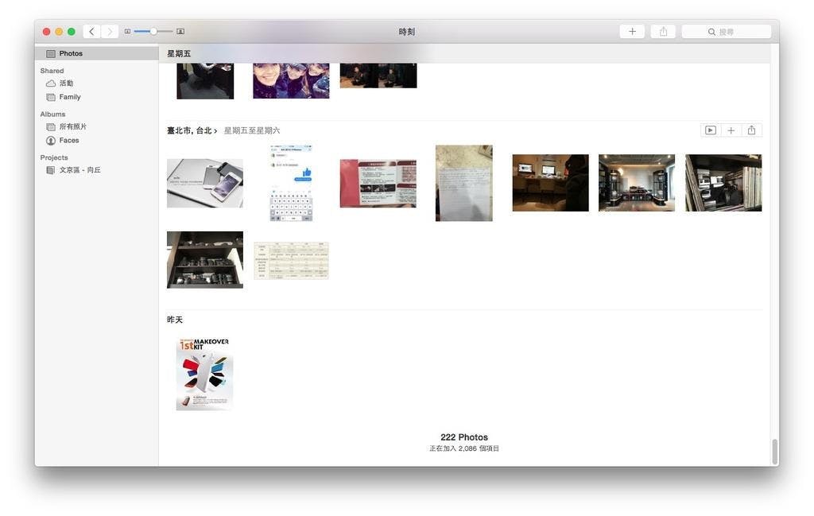Click the project book icon in the sidebar

(50, 170)
